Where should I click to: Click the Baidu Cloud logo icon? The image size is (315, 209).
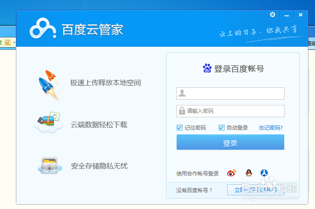pyautogui.click(x=43, y=28)
